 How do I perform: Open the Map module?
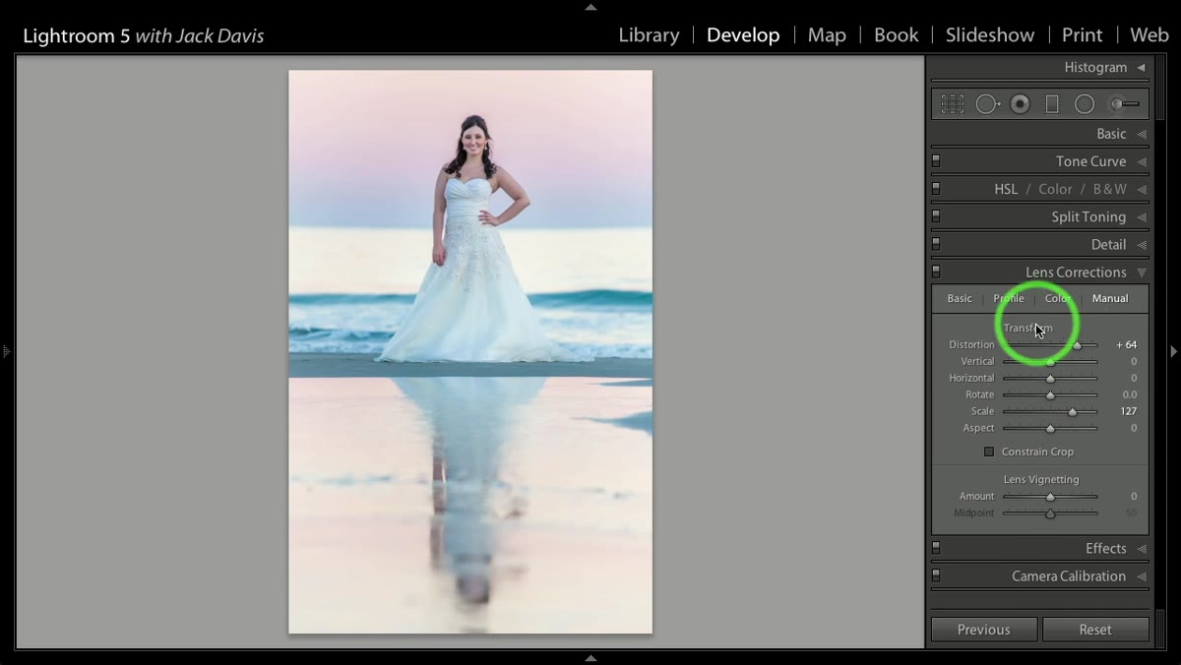827,35
